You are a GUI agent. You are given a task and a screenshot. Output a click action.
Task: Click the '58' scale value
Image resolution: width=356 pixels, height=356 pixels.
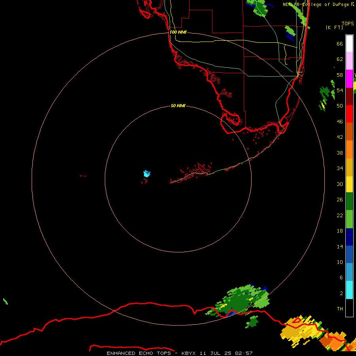tap(340, 75)
